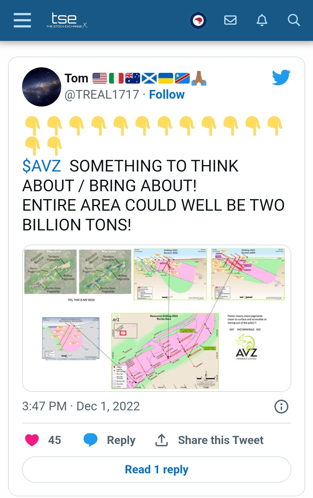This screenshot has height=498, width=313.
Task: Click the Reply text label
Action: (x=121, y=440)
